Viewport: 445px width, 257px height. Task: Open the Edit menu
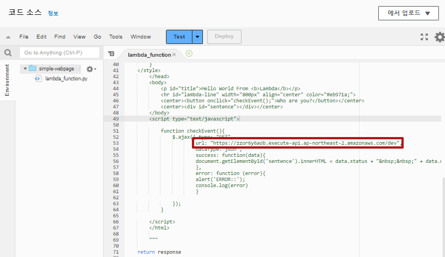[41, 37]
